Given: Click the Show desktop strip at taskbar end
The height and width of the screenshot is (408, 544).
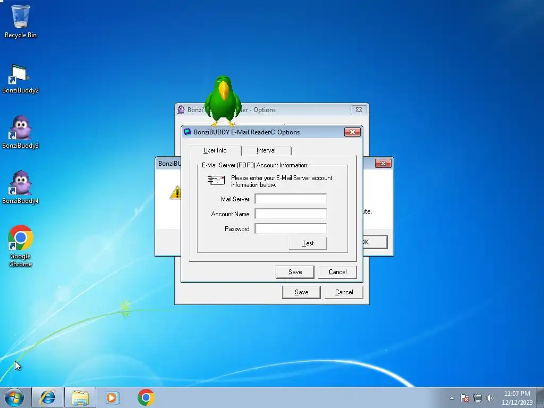Looking at the screenshot, I should (x=541, y=397).
